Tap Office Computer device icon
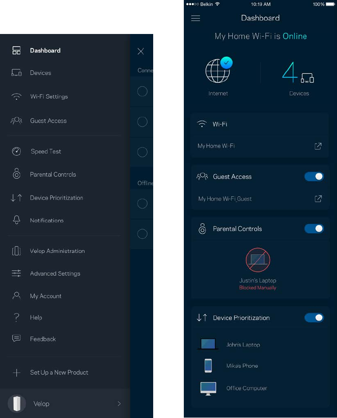337x418 pixels. pyautogui.click(x=208, y=388)
